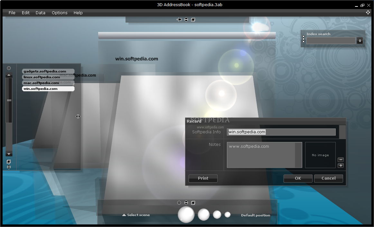Click the window square icon on top panel
374x227 pixels.
(x=193, y=20)
